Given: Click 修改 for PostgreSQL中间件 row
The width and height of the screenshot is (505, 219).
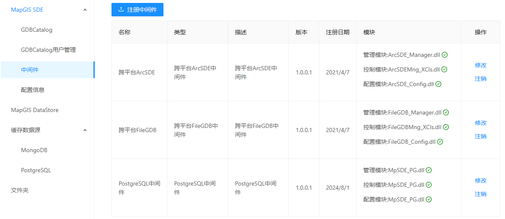Looking at the screenshot, I should tap(480, 181).
